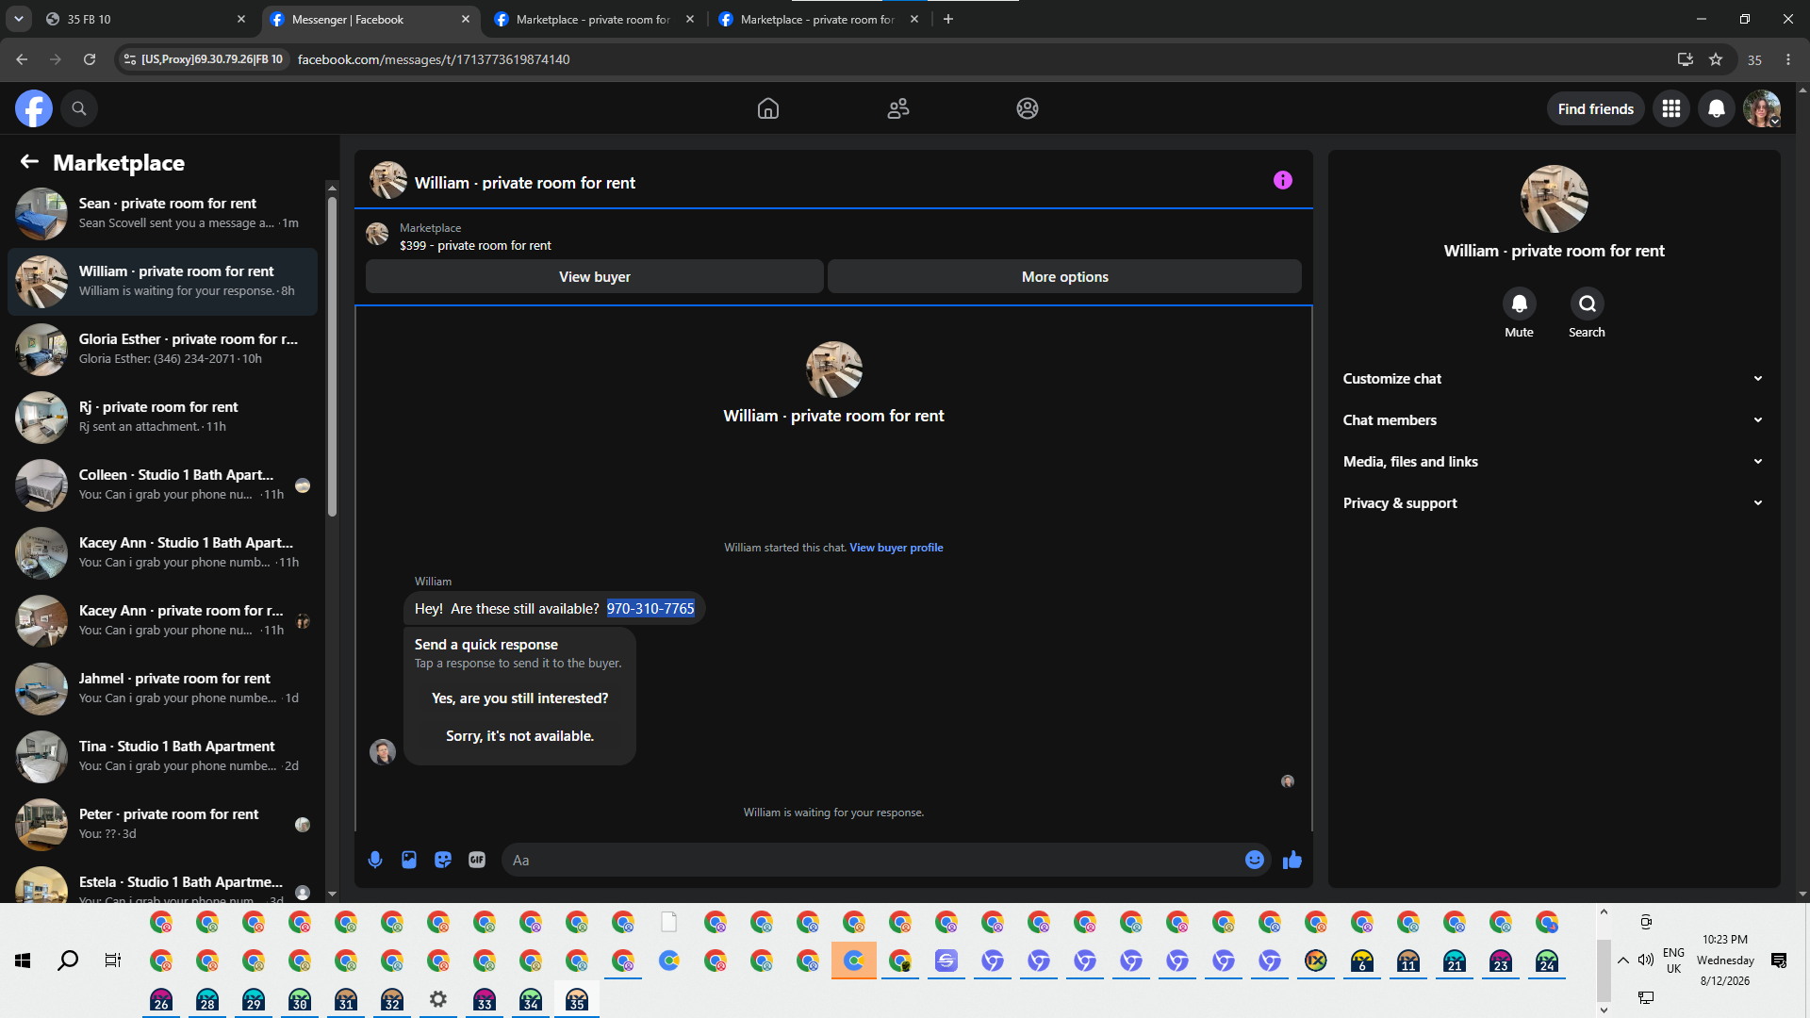Open Sean private room for rent chat
The height and width of the screenshot is (1018, 1810).
pyautogui.click(x=162, y=213)
